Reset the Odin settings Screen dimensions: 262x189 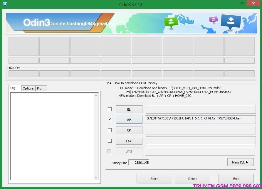(193, 179)
